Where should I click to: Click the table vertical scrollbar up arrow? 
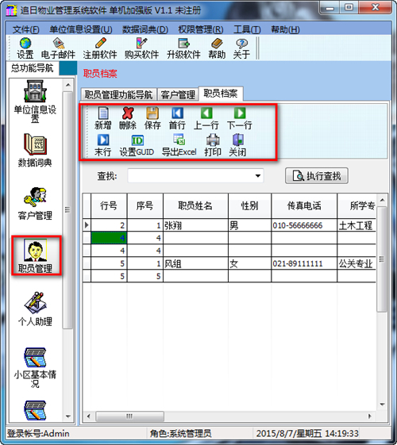coord(382,200)
